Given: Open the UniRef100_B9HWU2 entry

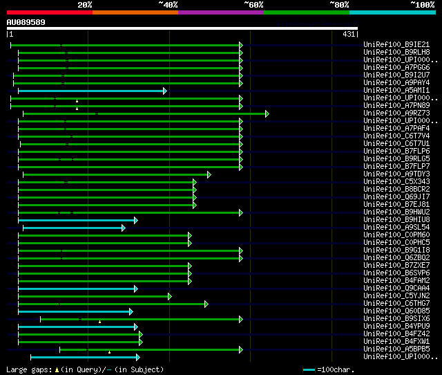Looking at the screenshot, I should [x=396, y=212].
